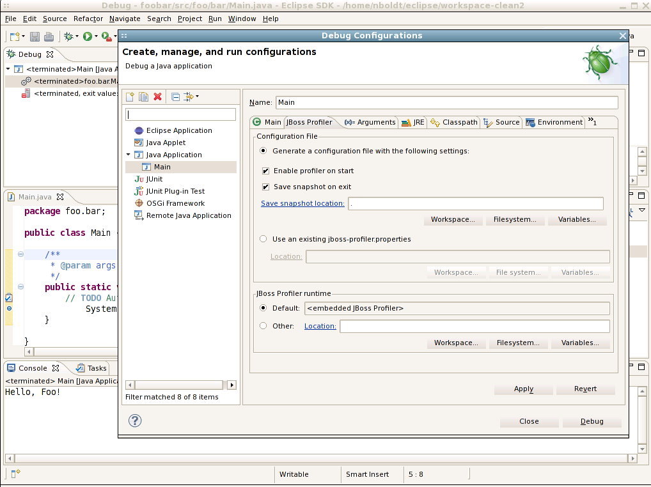
Task: Collapse the Java Application tree node
Action: coord(129,155)
